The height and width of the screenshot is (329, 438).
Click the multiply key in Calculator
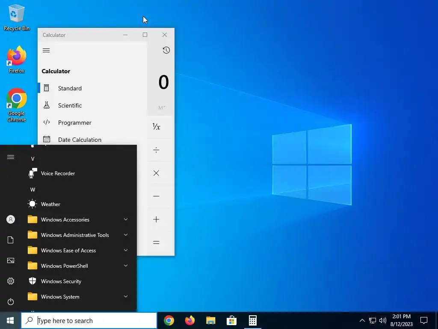[x=156, y=173]
